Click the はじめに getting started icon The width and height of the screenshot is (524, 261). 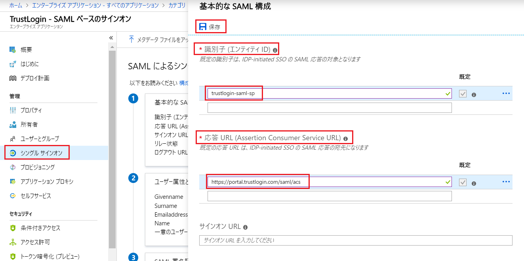13,64
